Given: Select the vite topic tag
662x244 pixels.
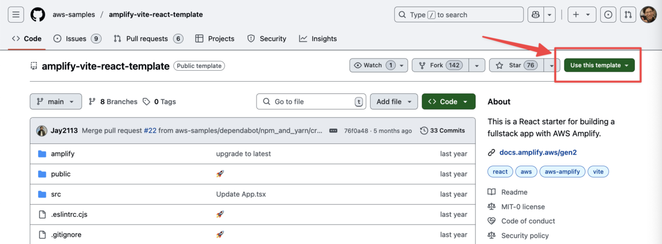Looking at the screenshot, I should coord(598,172).
